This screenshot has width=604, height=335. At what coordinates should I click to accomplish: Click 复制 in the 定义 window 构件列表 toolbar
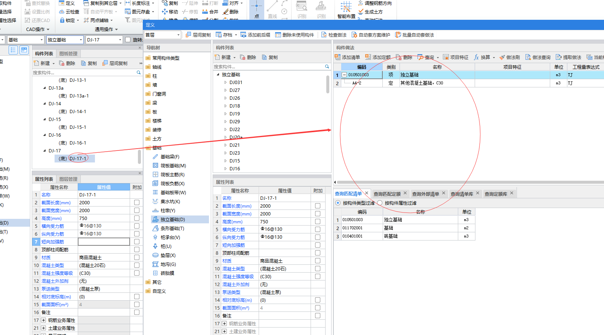pos(270,57)
